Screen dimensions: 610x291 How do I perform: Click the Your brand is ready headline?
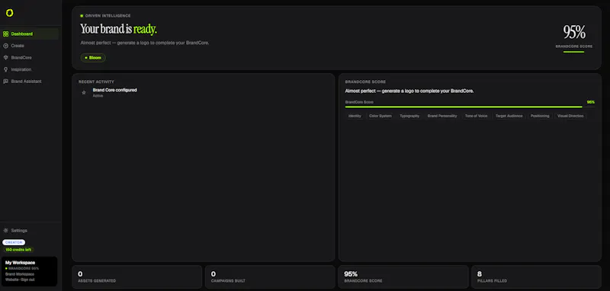point(119,29)
